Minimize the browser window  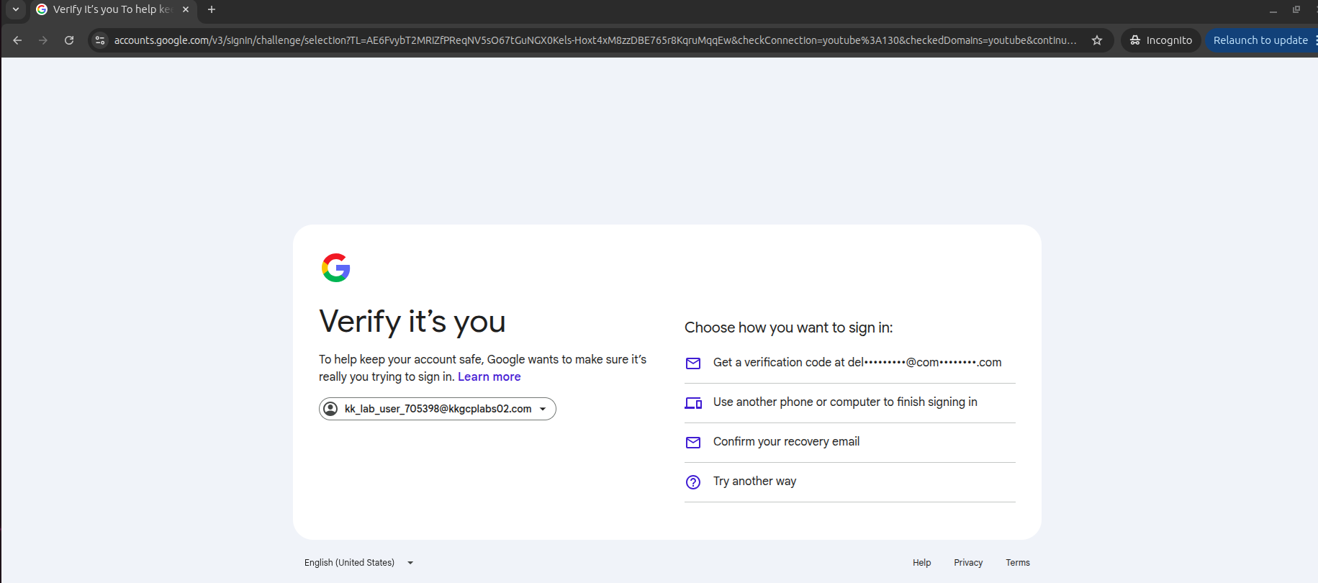pos(1273,10)
